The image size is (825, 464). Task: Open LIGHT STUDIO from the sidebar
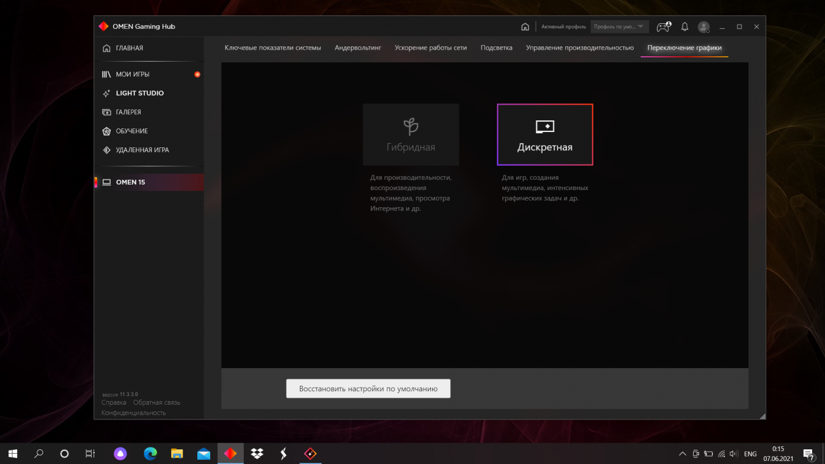point(149,94)
